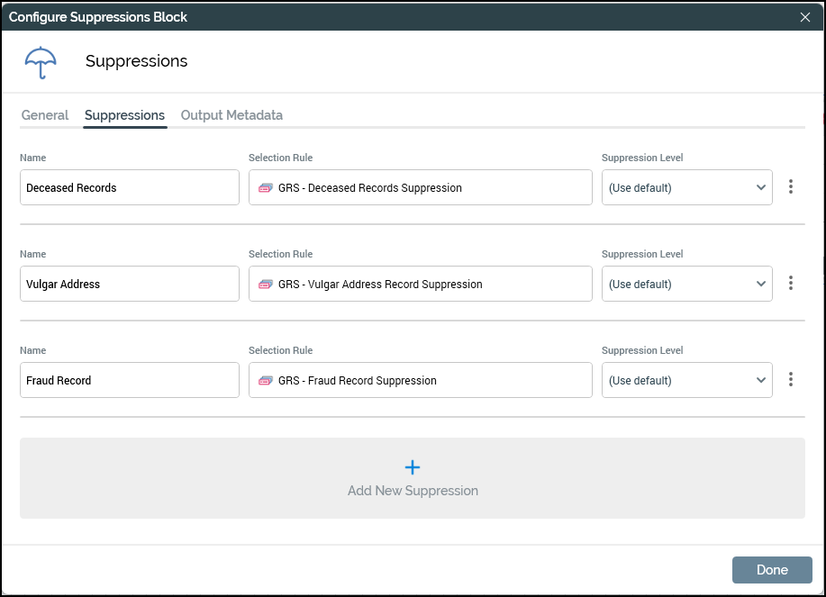Close the Configure Suppressions Block dialog
This screenshot has width=826, height=597.
(x=805, y=17)
